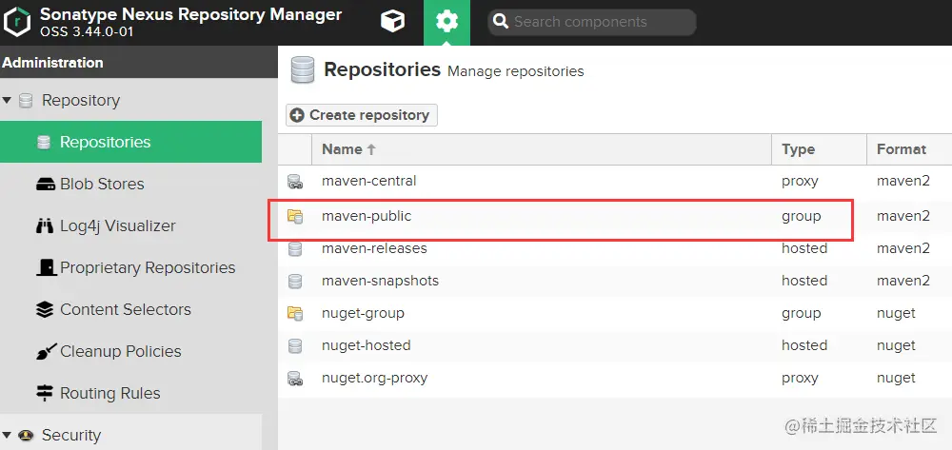Click the maven-central proxy icon

point(295,182)
